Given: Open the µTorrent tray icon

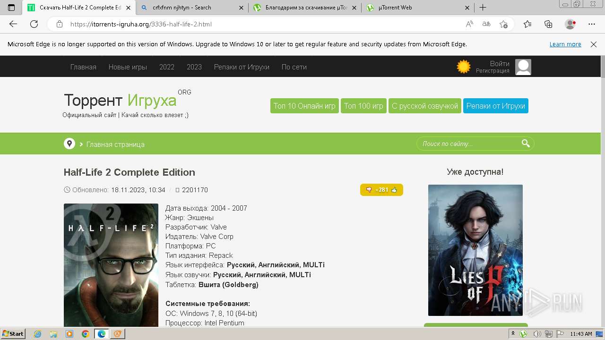Looking at the screenshot, I should [523, 334].
